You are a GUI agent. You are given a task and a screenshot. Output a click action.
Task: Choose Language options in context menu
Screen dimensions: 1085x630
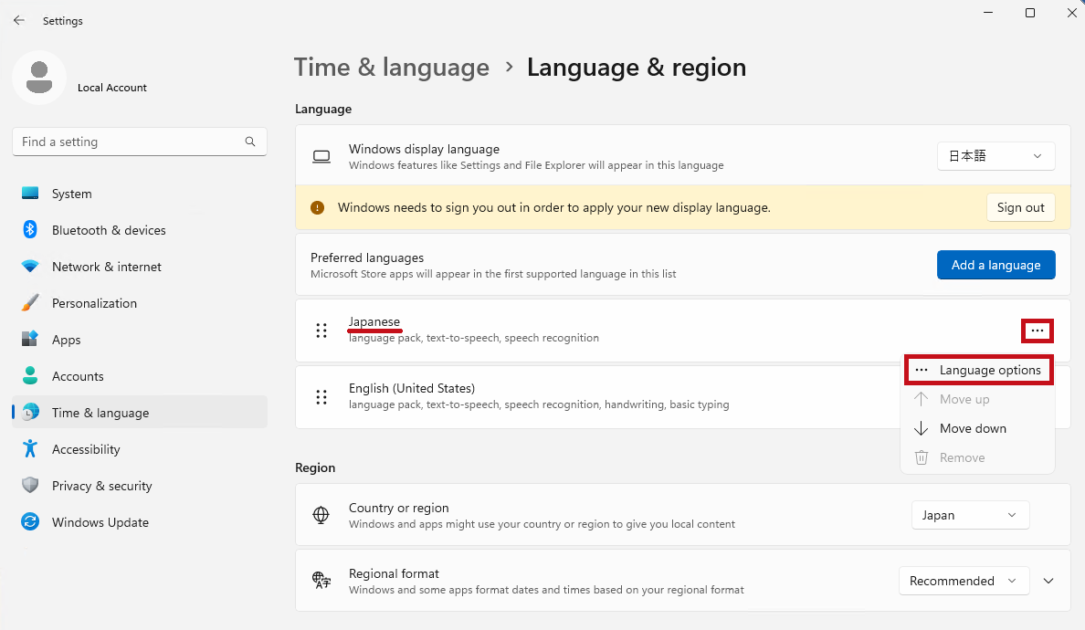(x=978, y=370)
